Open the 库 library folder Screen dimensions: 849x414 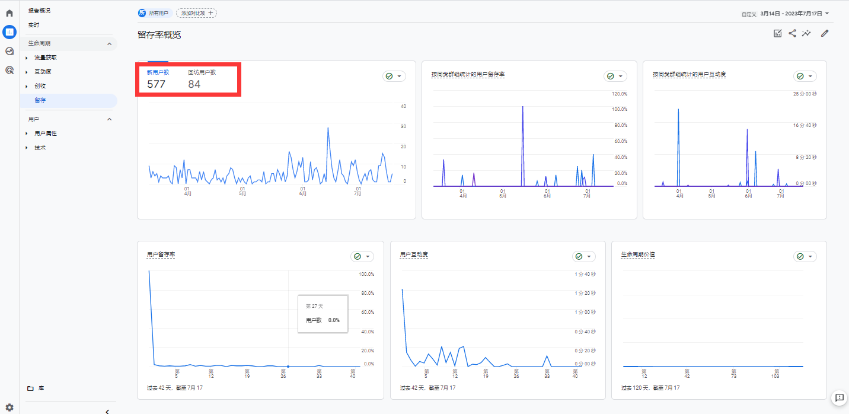click(36, 388)
